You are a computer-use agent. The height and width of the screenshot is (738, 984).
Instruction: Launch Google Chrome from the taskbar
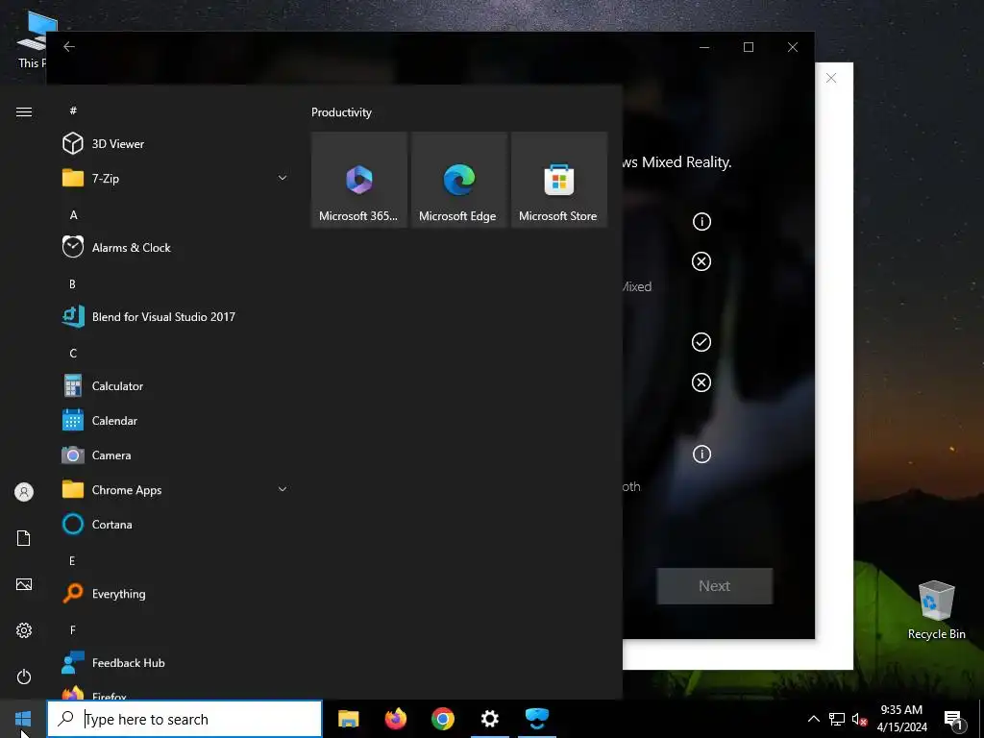coord(442,719)
